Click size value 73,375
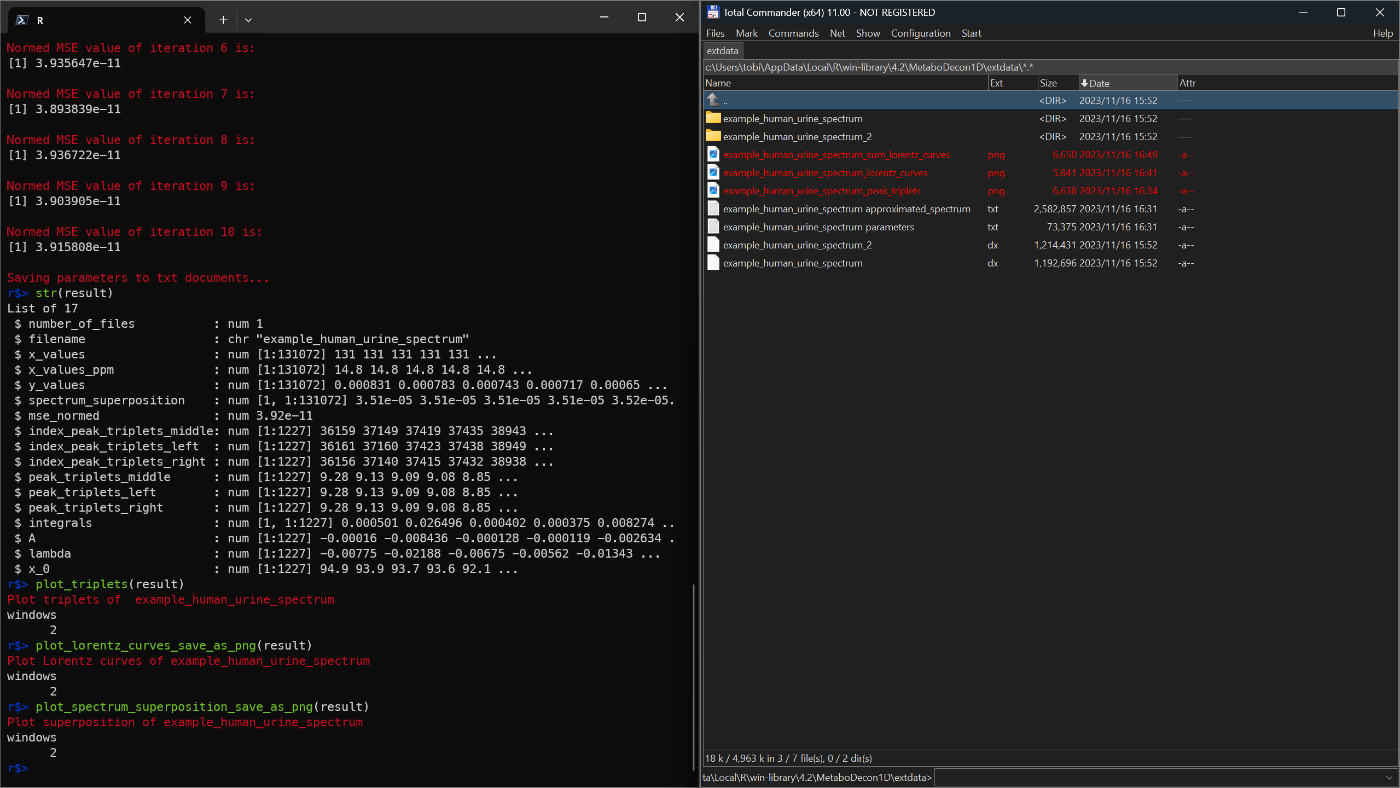 1061,227
